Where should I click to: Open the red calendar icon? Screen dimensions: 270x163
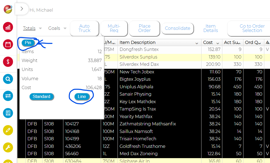[x=8, y=44]
